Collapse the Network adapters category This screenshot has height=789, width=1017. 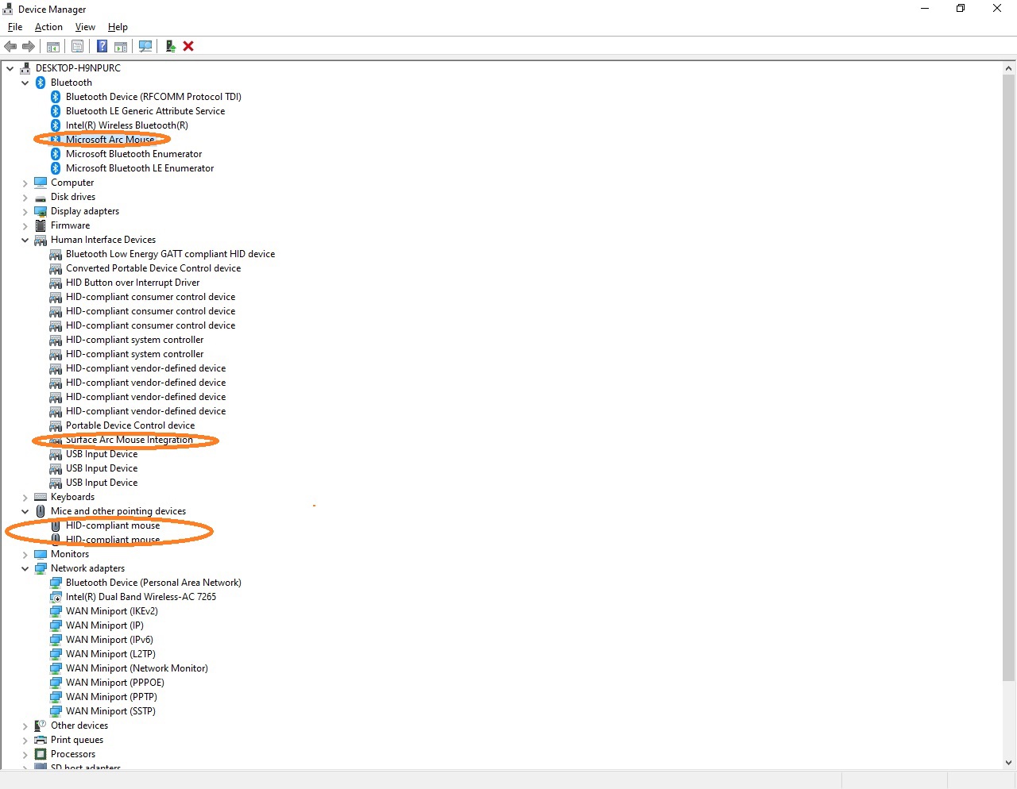tap(25, 568)
